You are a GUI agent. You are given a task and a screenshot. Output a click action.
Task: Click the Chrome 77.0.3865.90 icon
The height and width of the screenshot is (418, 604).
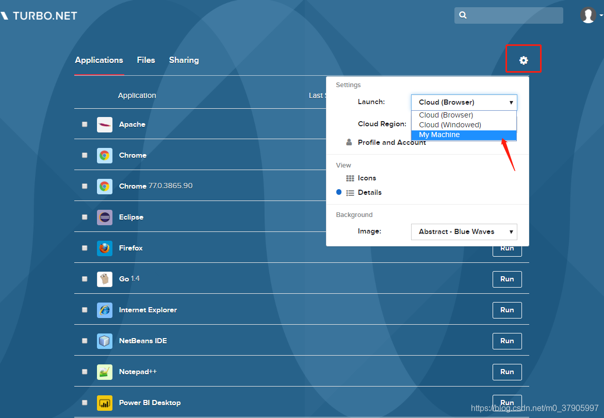pyautogui.click(x=104, y=186)
